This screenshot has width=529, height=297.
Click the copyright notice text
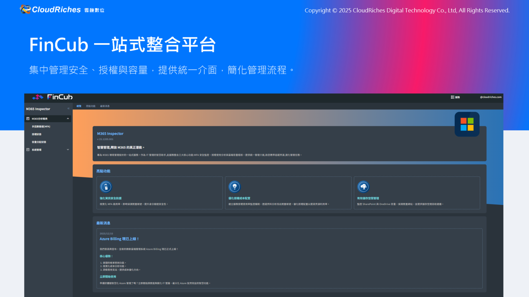point(407,11)
